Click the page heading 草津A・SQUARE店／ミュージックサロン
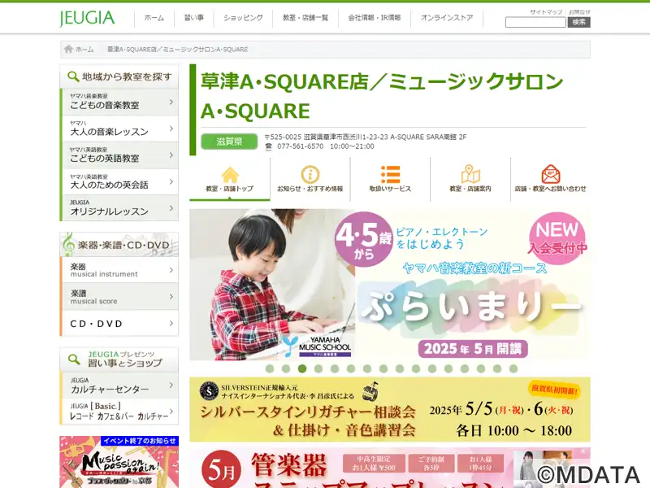Viewport: 650px width, 488px height. [382, 95]
